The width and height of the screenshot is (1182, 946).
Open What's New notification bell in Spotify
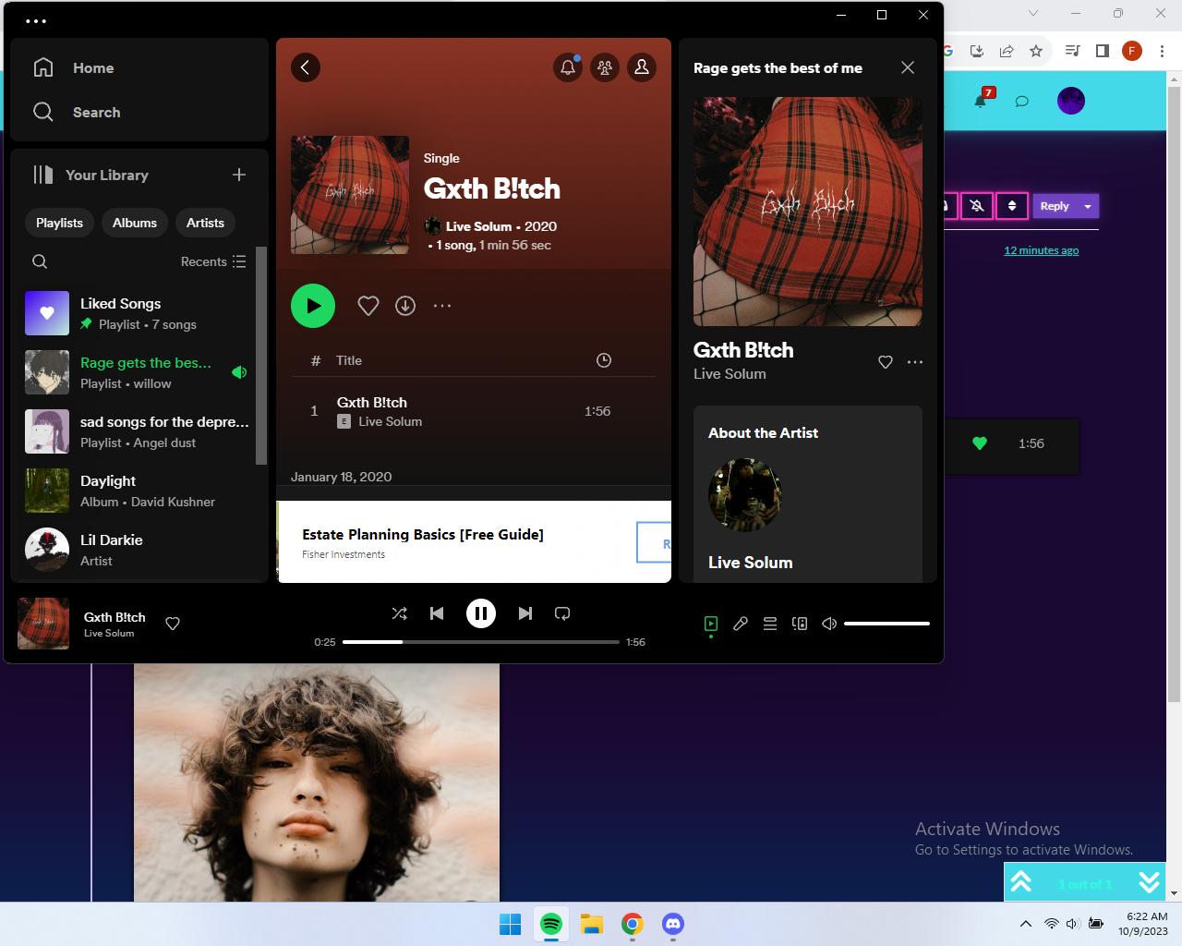coord(568,67)
